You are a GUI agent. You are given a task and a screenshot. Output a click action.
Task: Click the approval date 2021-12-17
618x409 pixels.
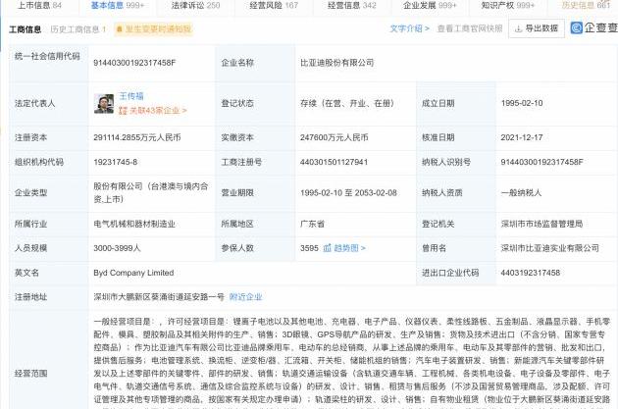tap(522, 137)
